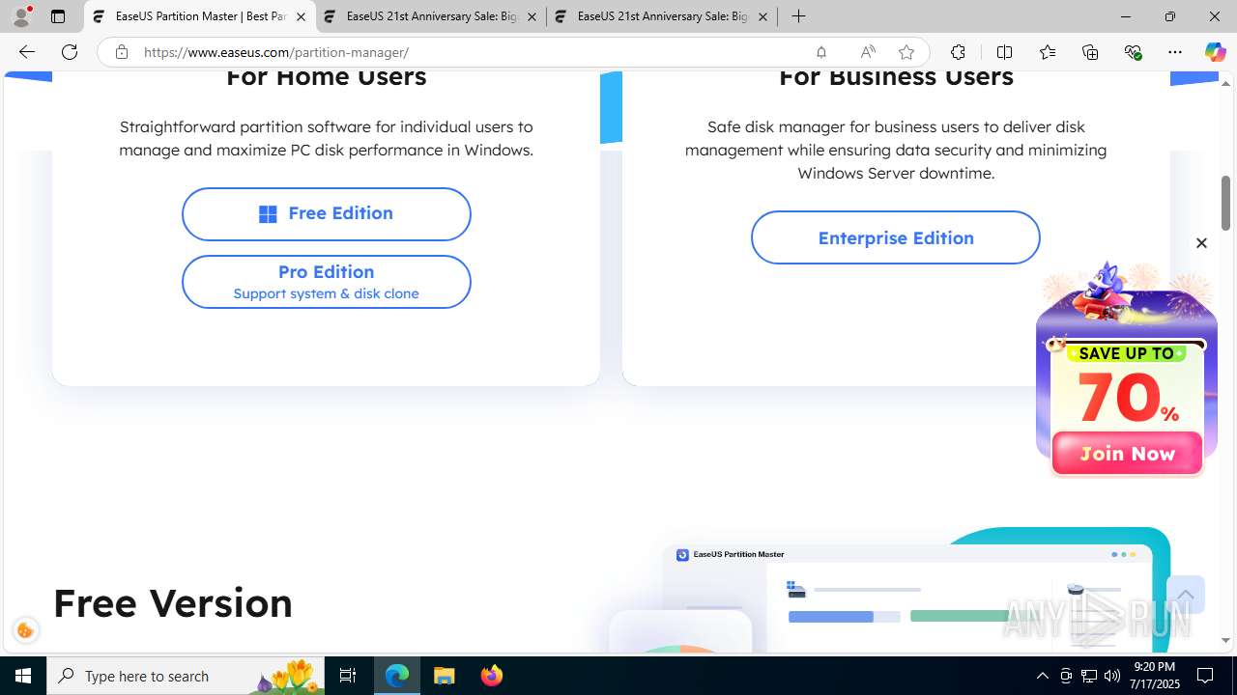
Task: Click the Windows search box
Action: point(186,676)
